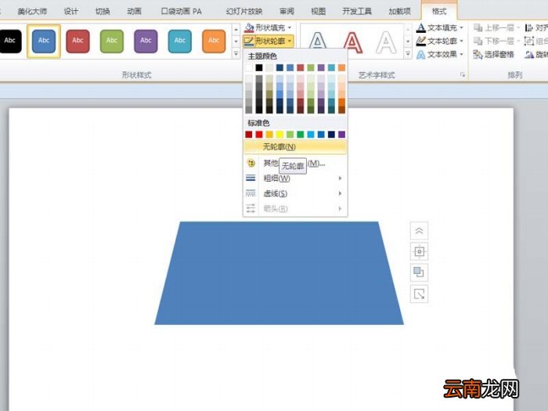Select the black Abc shape style
Screen dimensions: 548x411
coord(9,41)
